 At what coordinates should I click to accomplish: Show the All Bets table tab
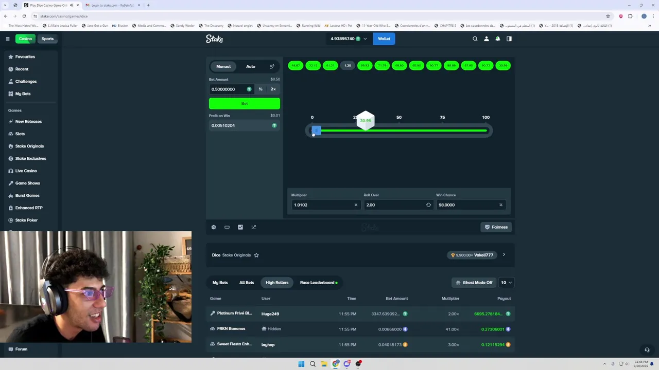click(247, 283)
